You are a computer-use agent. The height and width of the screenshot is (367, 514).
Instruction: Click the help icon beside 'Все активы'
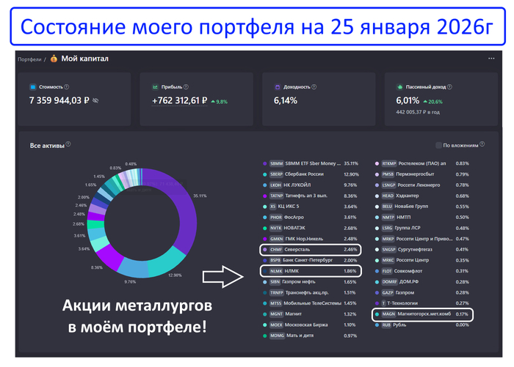click(68, 145)
